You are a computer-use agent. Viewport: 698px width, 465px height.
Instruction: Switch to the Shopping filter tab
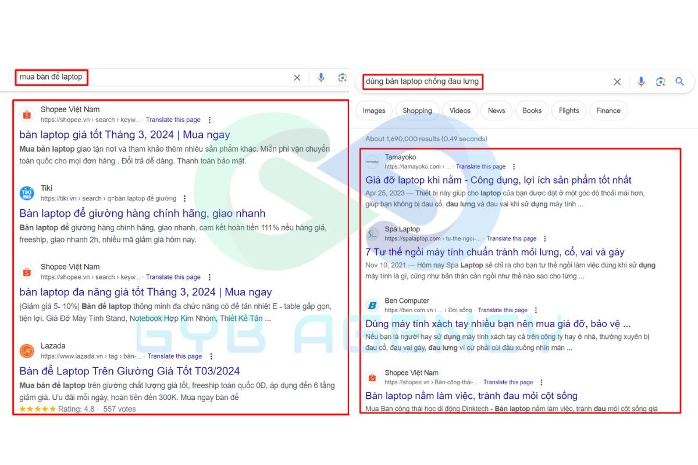(417, 110)
